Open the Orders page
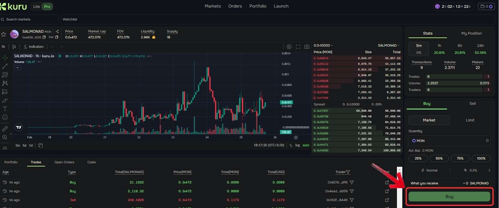 (235, 6)
